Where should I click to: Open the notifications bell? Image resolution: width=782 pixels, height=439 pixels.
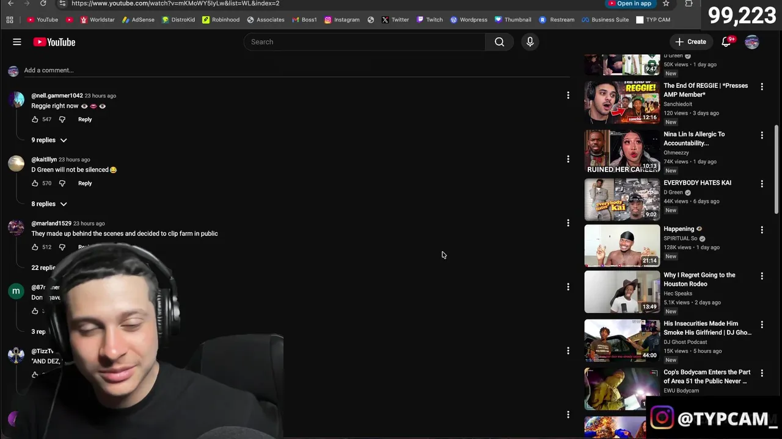726,42
